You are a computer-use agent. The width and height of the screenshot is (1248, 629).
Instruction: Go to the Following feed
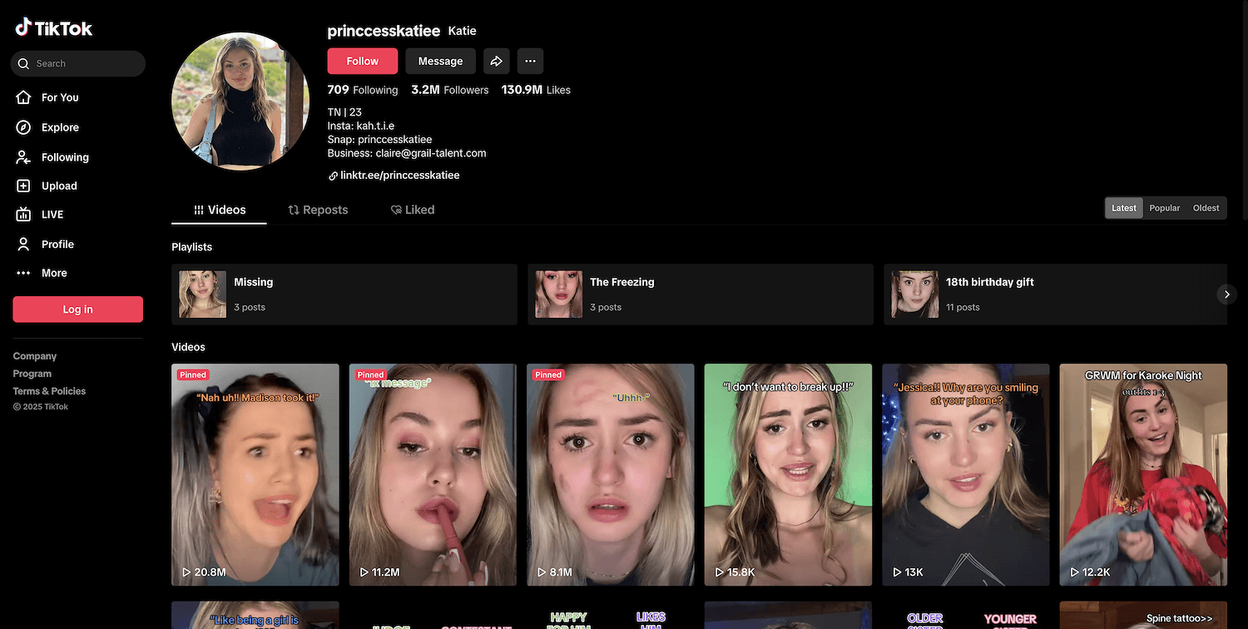coord(64,157)
